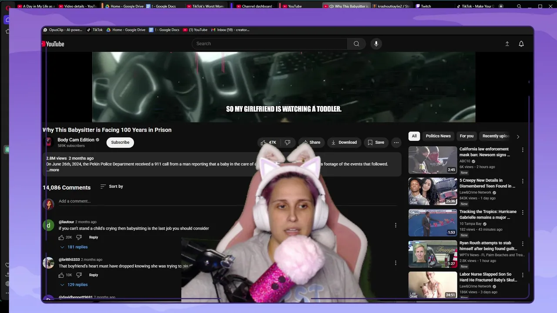Viewport: 557px width, 313px height.
Task: Open the Sort by comments dropdown
Action: pos(112,186)
